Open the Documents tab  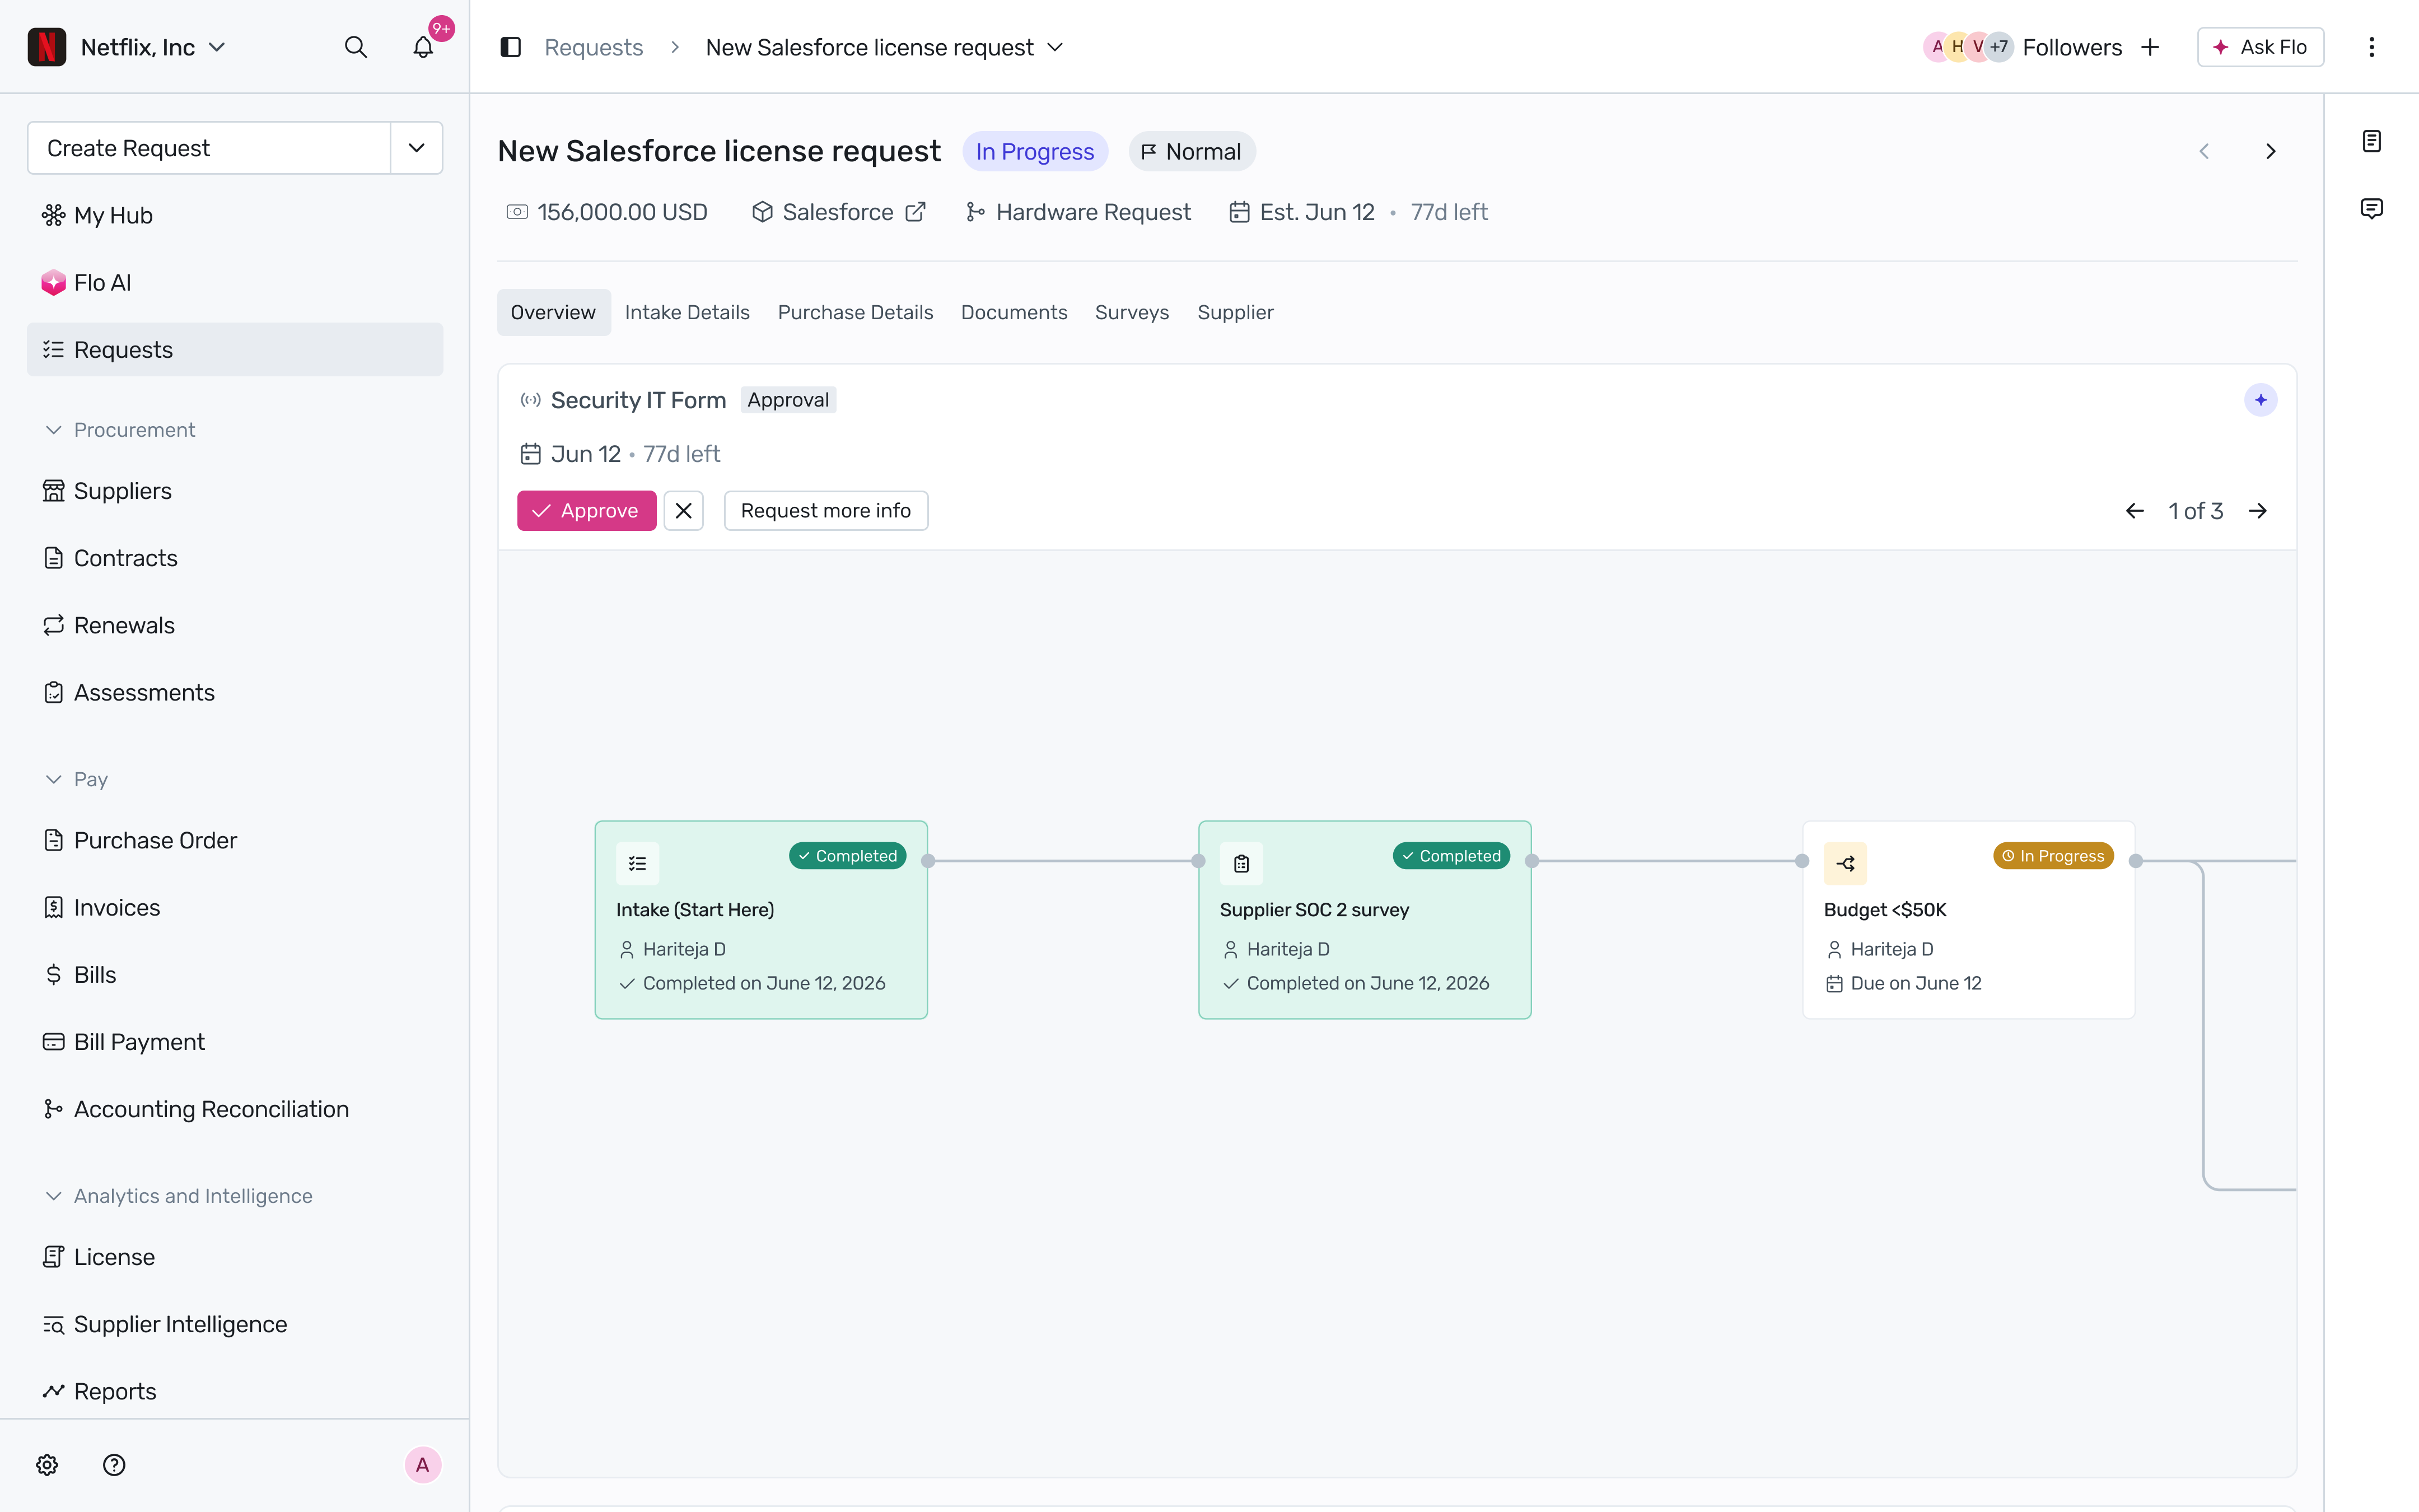[1014, 313]
